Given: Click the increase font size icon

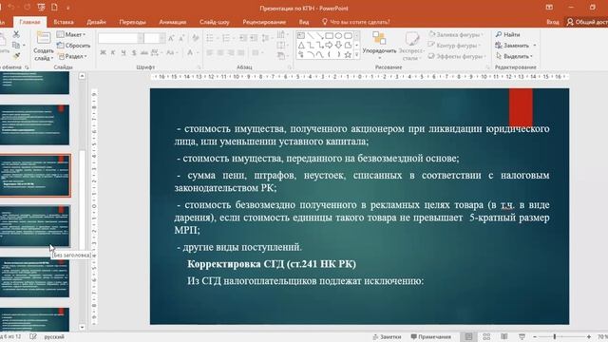Looking at the screenshot, I should click(x=171, y=38).
